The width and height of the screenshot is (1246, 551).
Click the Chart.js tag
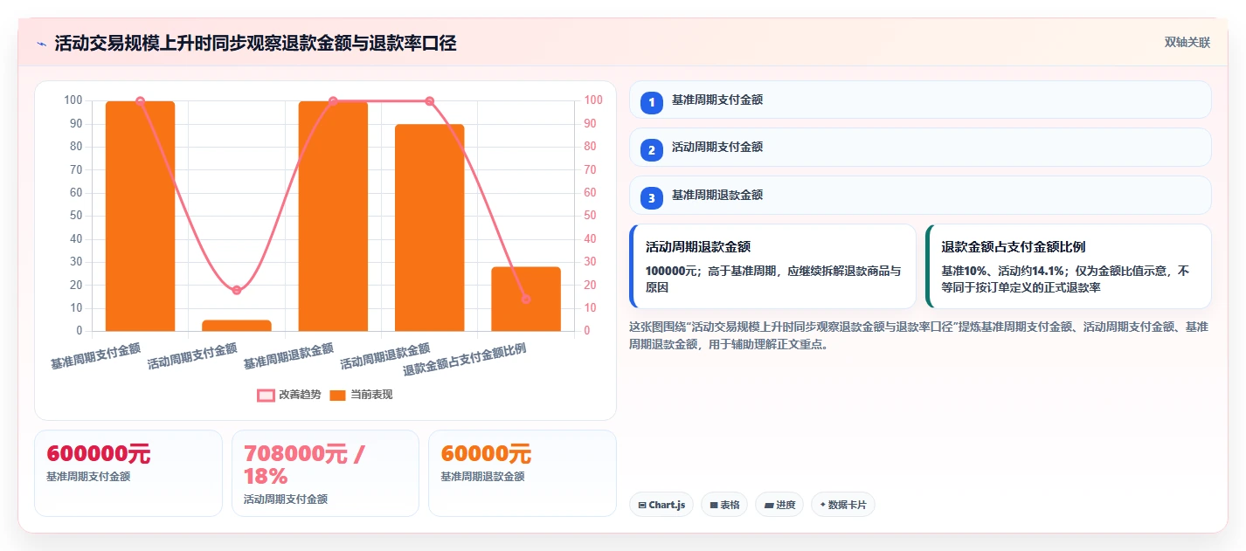(661, 505)
